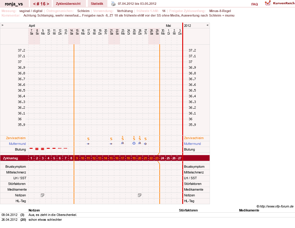
Task: Click the < arrow right of 2012 header
Action: [x=207, y=25]
